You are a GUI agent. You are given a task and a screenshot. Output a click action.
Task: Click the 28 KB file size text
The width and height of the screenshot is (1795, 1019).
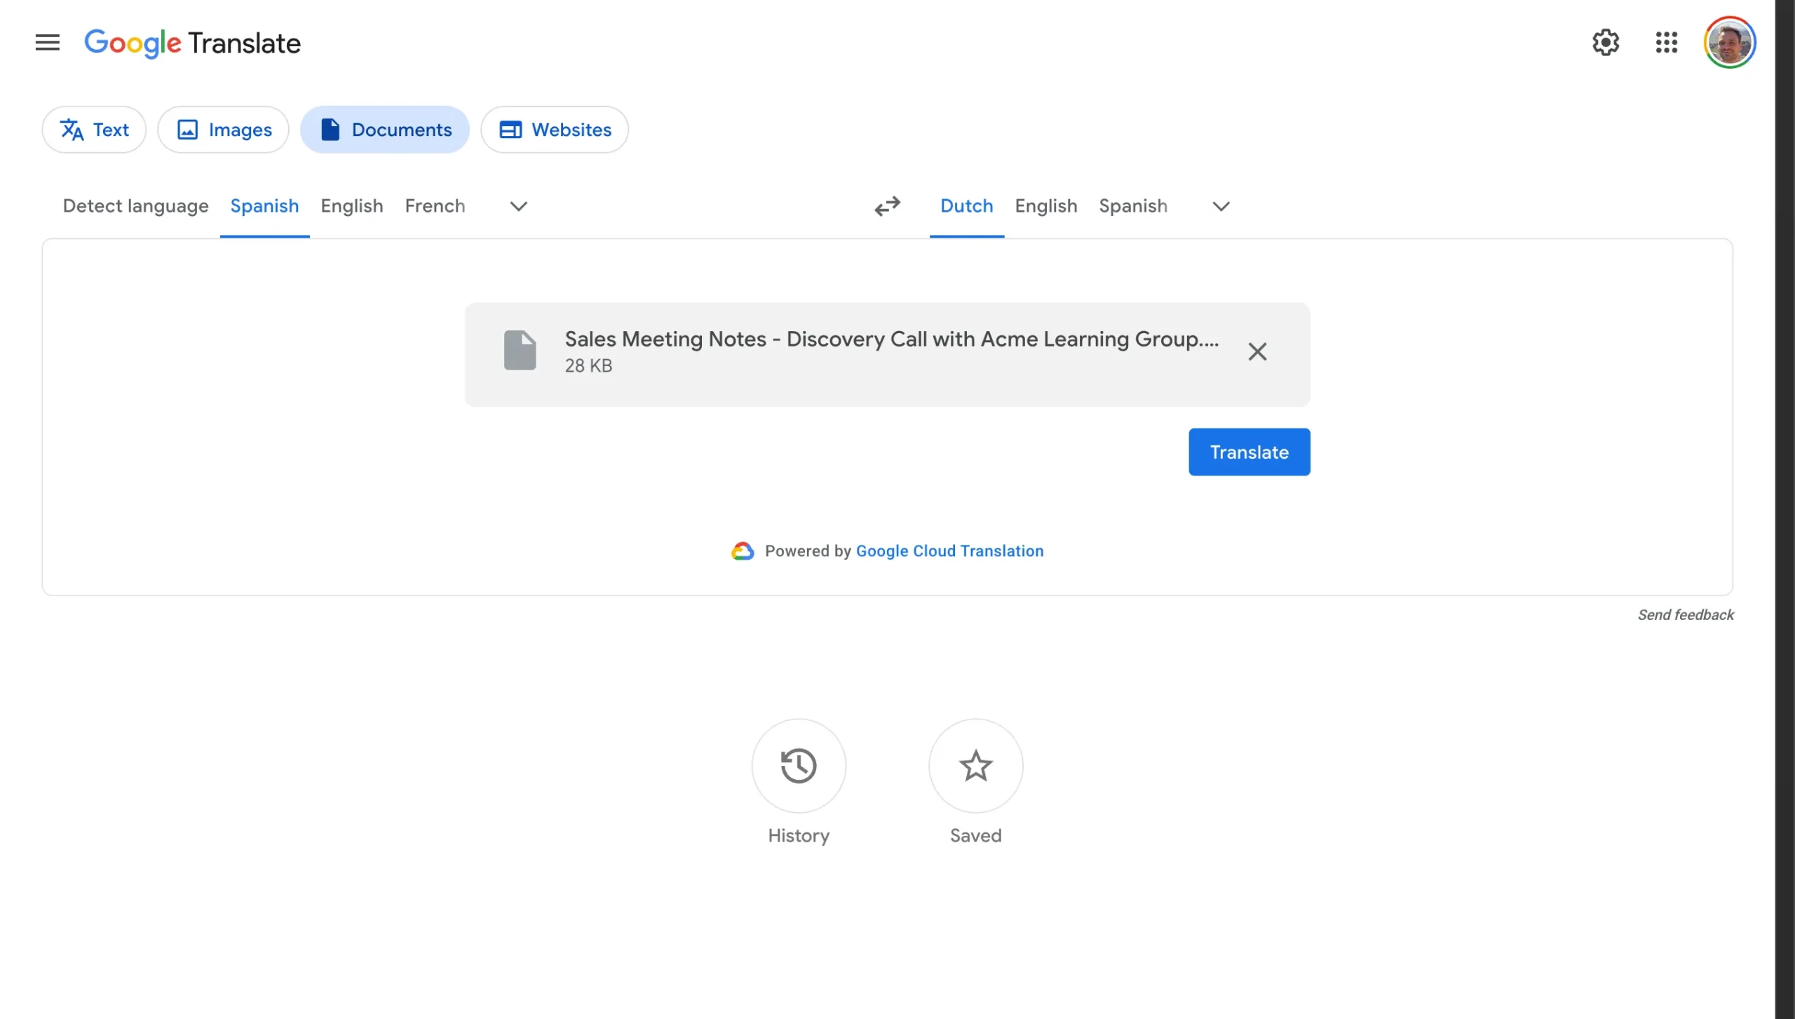(x=588, y=366)
